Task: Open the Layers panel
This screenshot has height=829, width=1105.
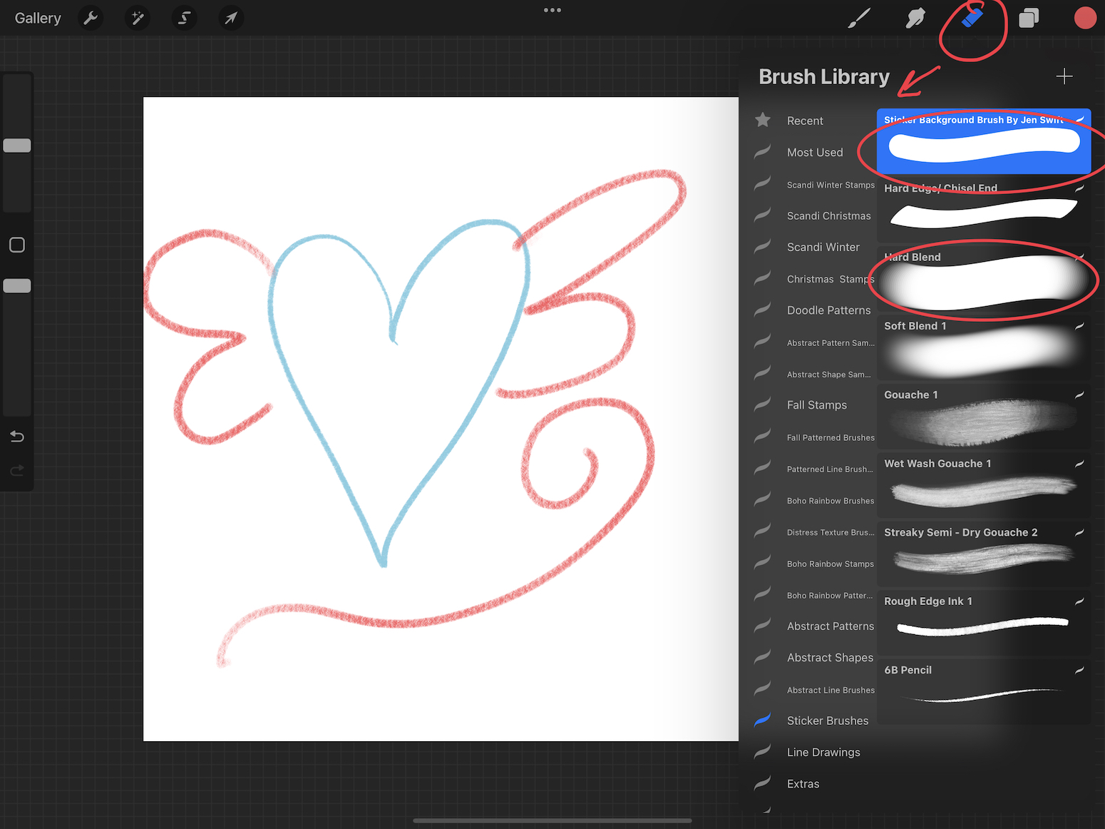Action: 1029,18
